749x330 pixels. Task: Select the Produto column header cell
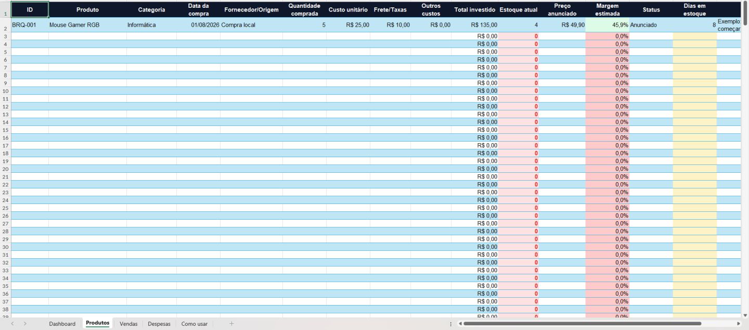pos(87,9)
